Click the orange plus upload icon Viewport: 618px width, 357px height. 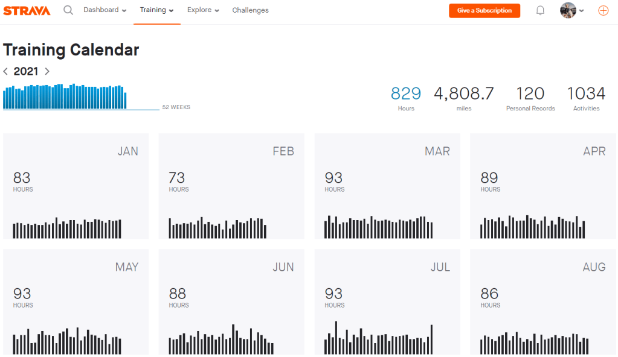click(603, 10)
